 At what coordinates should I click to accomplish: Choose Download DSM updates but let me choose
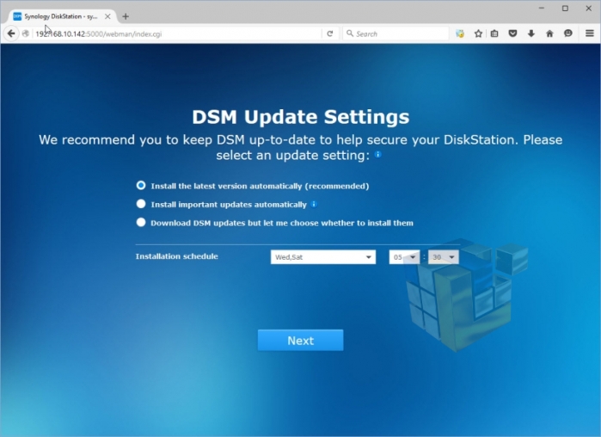[141, 223]
